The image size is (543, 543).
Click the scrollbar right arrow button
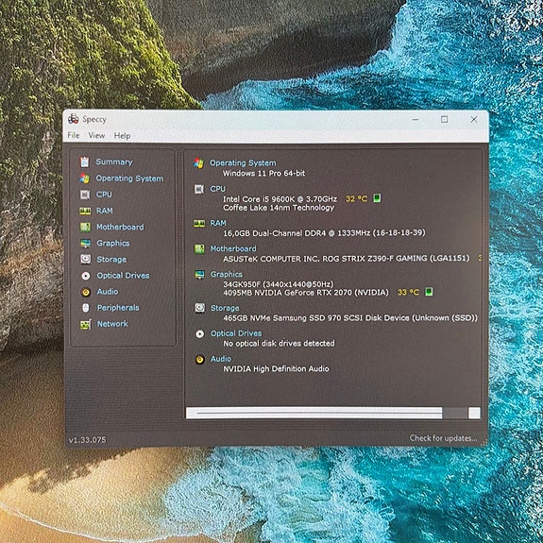tap(474, 413)
